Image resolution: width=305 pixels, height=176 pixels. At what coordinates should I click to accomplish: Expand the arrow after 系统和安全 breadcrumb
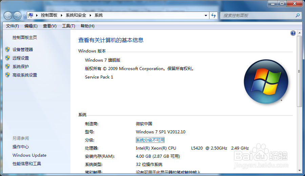point(90,15)
